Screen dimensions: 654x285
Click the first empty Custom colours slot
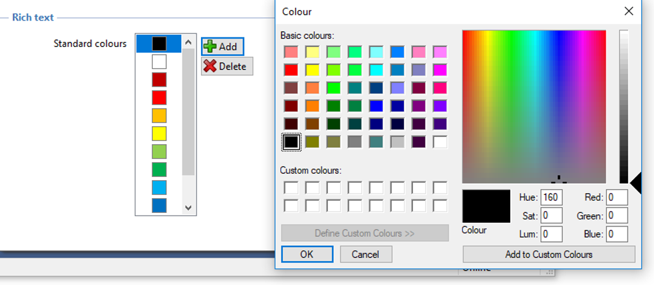tap(291, 188)
